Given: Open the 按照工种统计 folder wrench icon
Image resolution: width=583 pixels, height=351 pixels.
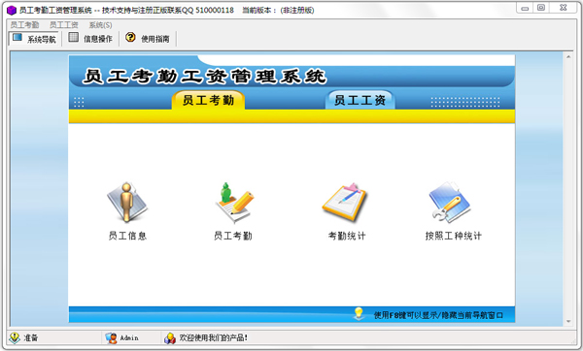Looking at the screenshot, I should 450,203.
